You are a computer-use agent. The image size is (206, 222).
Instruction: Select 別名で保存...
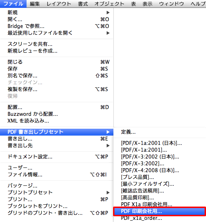(57, 76)
